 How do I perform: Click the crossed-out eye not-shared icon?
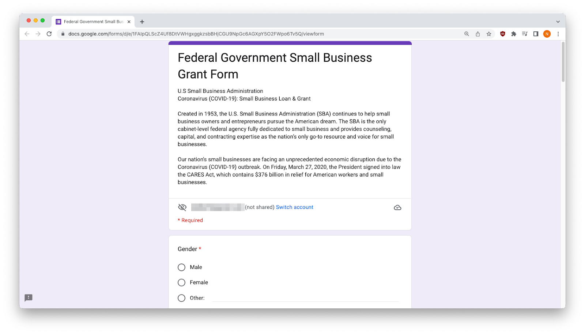click(182, 207)
